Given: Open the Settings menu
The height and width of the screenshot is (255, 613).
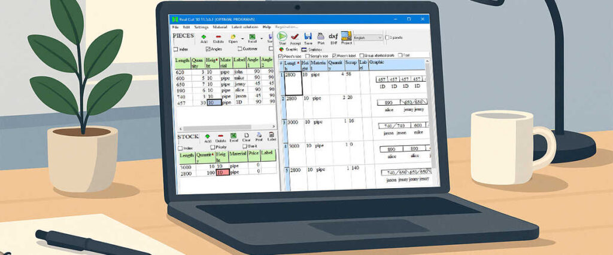Looking at the screenshot, I should click(x=201, y=27).
